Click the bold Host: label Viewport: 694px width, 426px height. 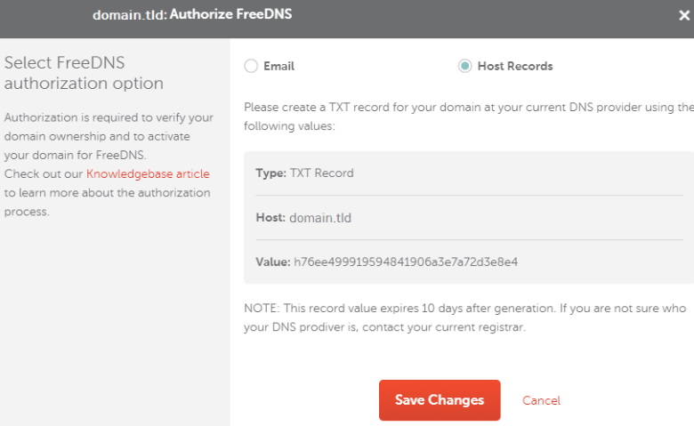[x=270, y=218]
